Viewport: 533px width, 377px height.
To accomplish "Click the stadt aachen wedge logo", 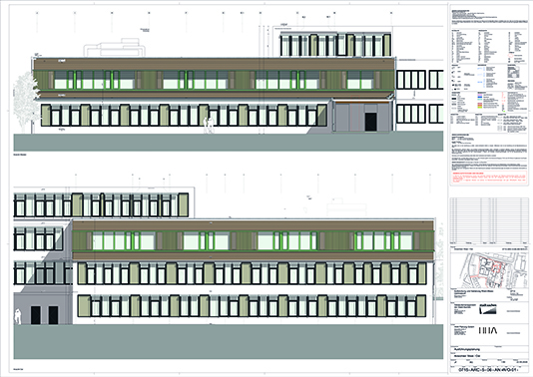I will 488,309.
